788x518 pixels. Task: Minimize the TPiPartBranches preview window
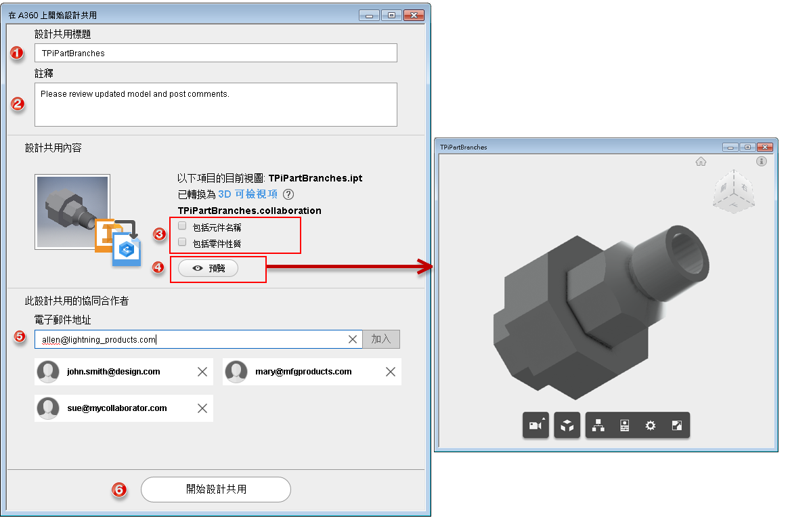(x=730, y=147)
